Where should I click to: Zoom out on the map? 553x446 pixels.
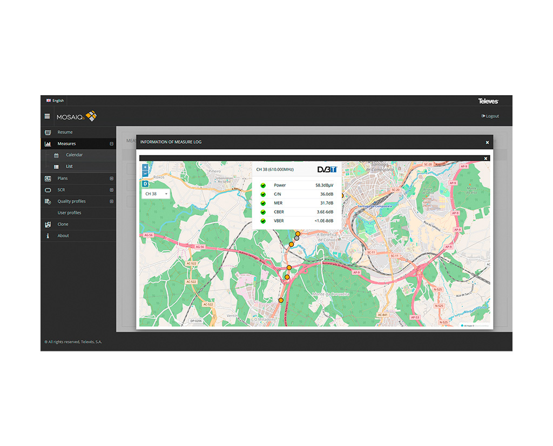click(145, 174)
